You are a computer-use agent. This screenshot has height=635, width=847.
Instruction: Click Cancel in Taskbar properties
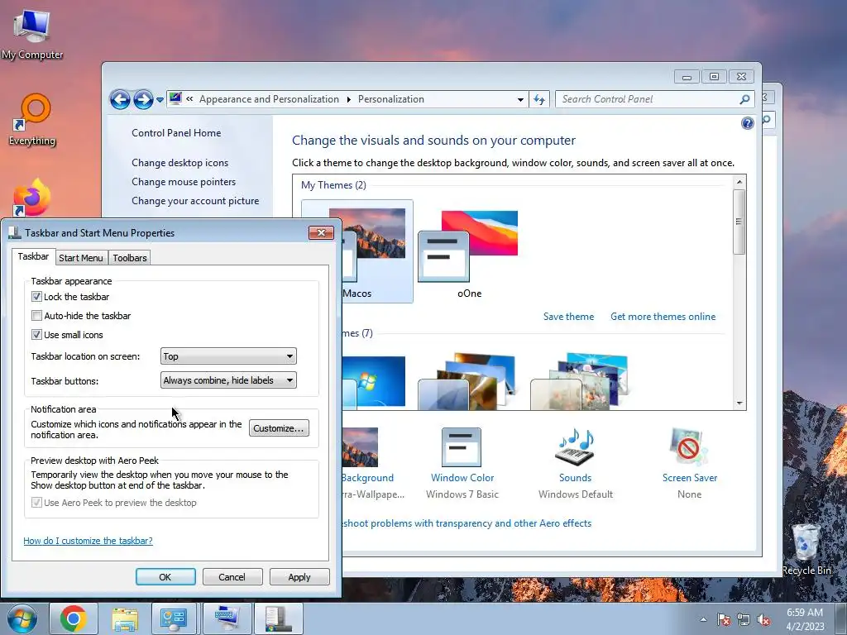(232, 576)
